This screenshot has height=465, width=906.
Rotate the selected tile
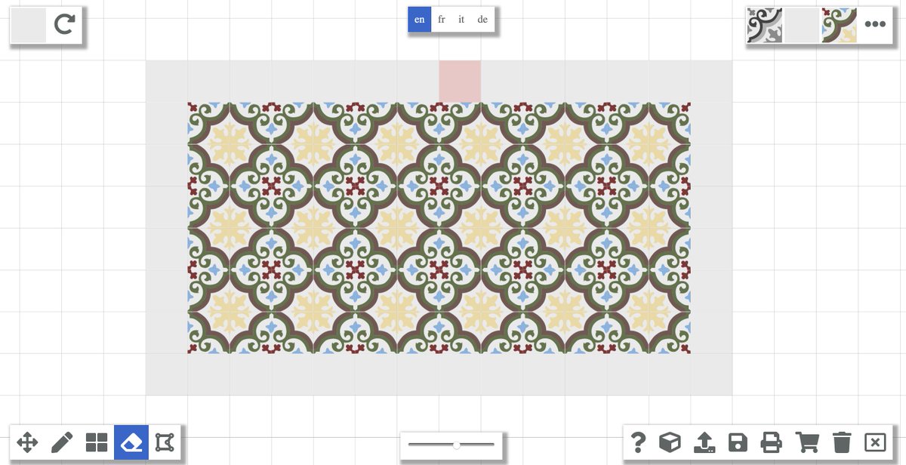(x=64, y=24)
